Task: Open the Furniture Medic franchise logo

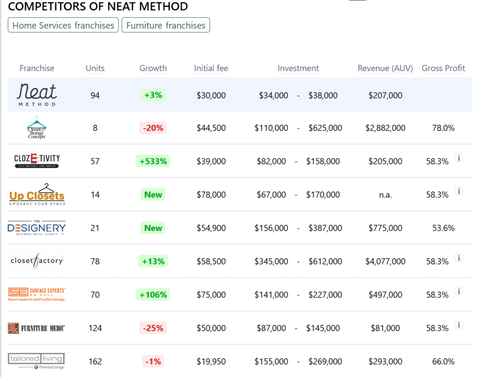Action: pyautogui.click(x=36, y=328)
